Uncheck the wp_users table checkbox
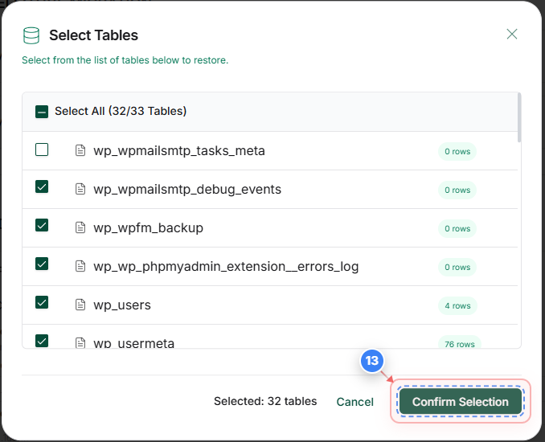 coord(42,302)
